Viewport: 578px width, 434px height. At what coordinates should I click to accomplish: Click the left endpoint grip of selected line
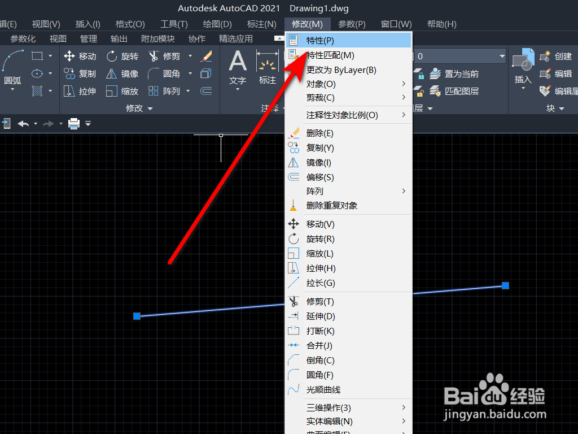pyautogui.click(x=137, y=316)
